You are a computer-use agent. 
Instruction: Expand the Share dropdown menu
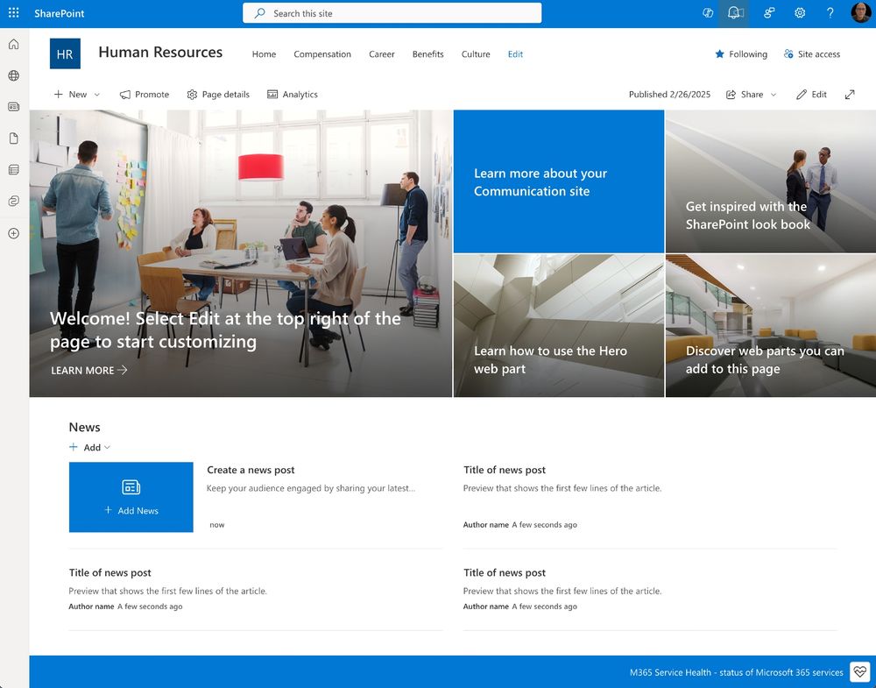click(774, 95)
